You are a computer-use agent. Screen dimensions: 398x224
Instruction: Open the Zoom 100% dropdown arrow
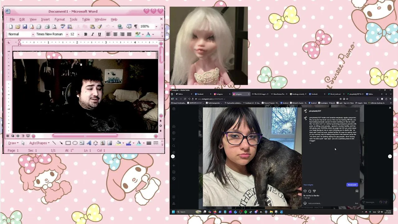(156, 27)
